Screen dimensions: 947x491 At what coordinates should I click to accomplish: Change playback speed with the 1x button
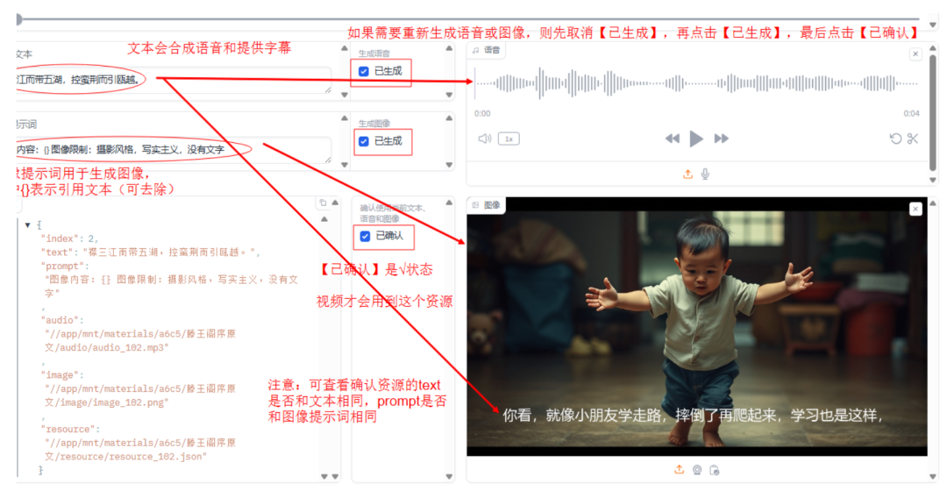(x=508, y=139)
